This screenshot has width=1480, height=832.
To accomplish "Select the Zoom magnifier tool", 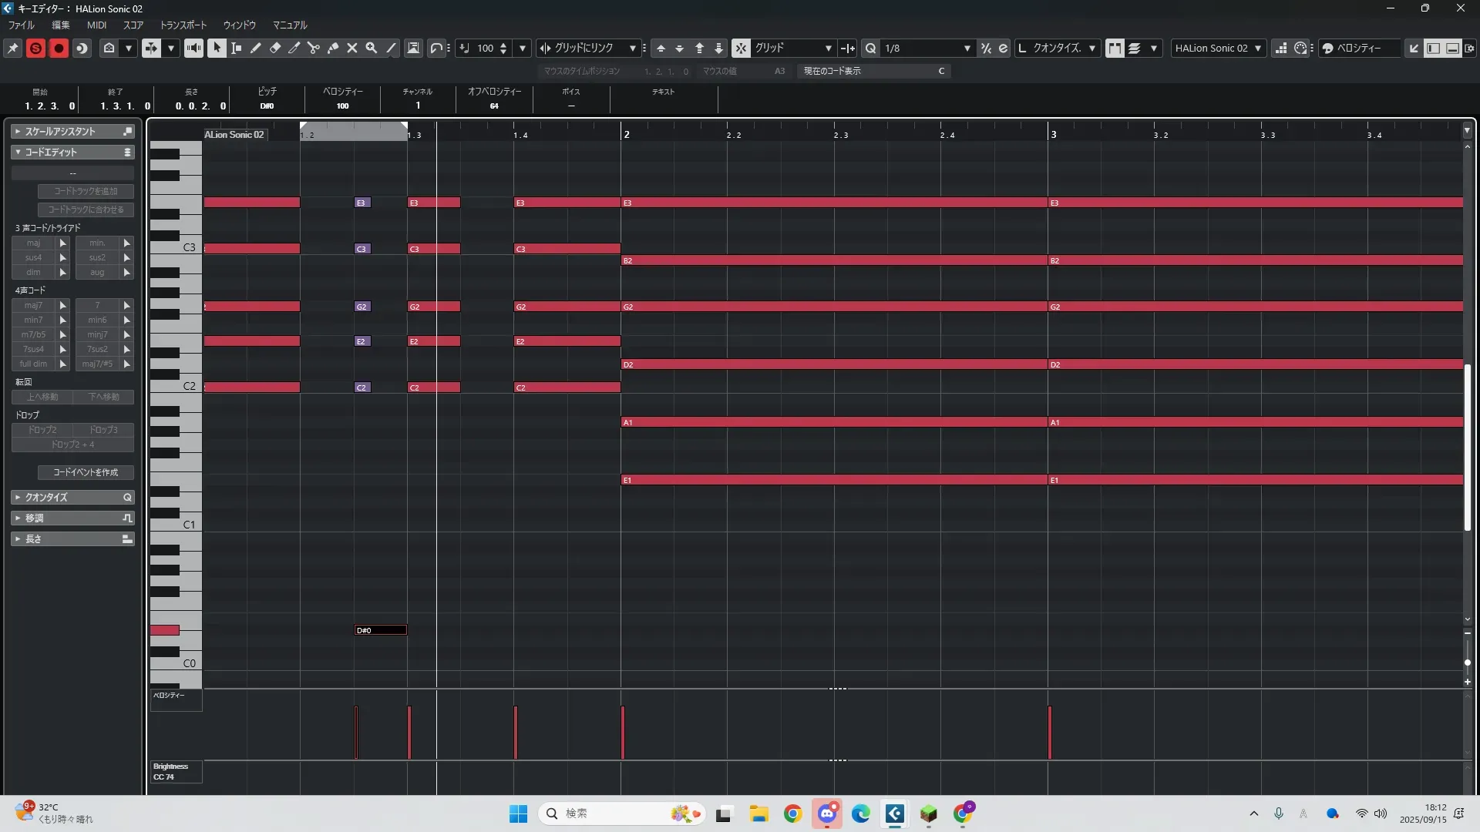I will 371,48.
